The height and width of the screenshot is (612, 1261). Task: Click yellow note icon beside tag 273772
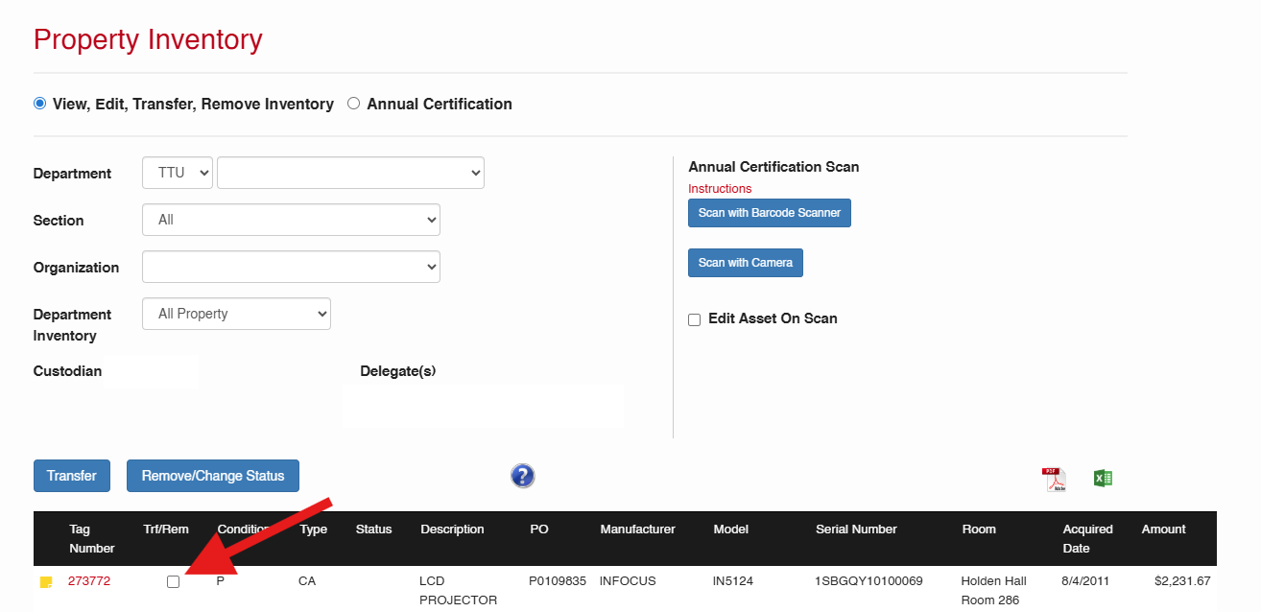coord(46,582)
